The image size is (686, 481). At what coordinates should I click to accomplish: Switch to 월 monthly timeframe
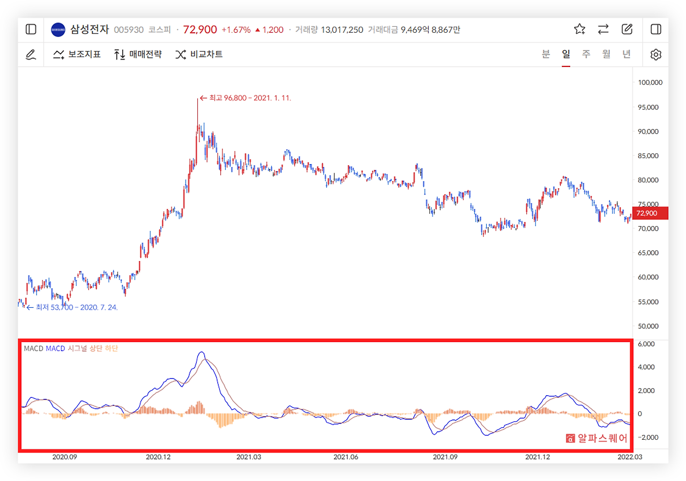pyautogui.click(x=607, y=54)
